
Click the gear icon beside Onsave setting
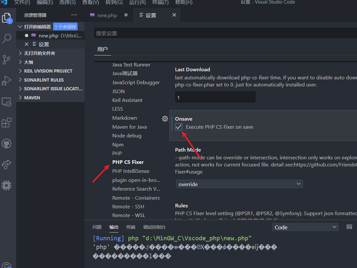[165, 119]
